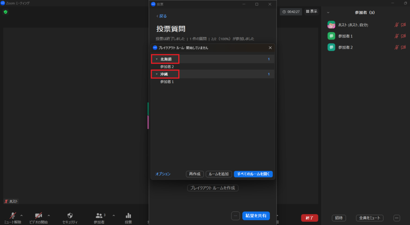Click すべてのルームを開く button

pyautogui.click(x=253, y=174)
